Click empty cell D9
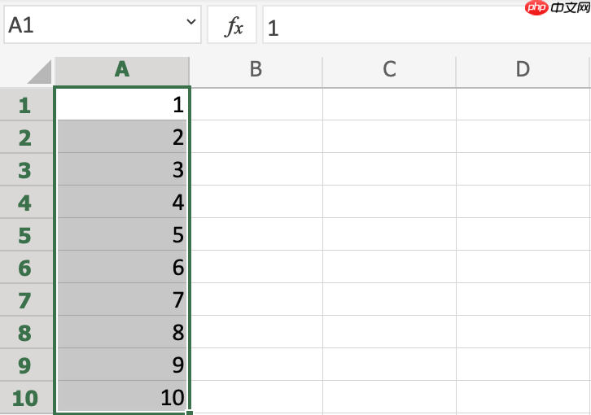 523,365
